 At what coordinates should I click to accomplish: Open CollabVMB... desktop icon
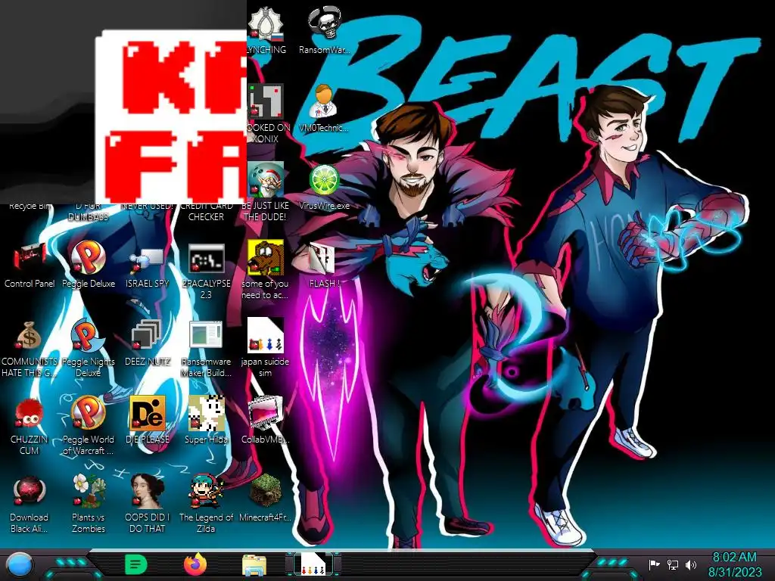pyautogui.click(x=266, y=413)
